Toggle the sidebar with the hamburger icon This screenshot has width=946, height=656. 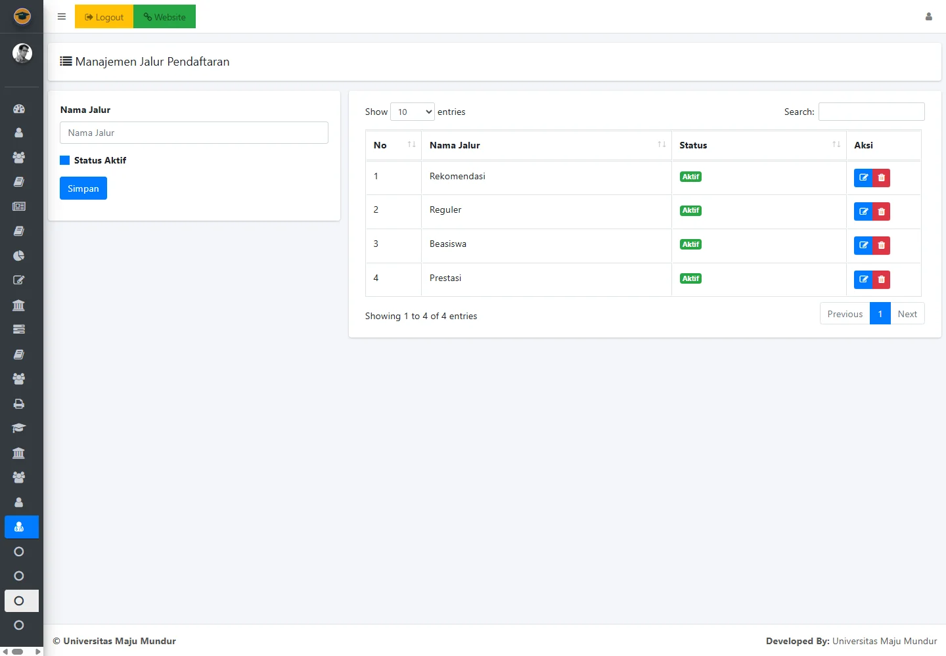[62, 17]
